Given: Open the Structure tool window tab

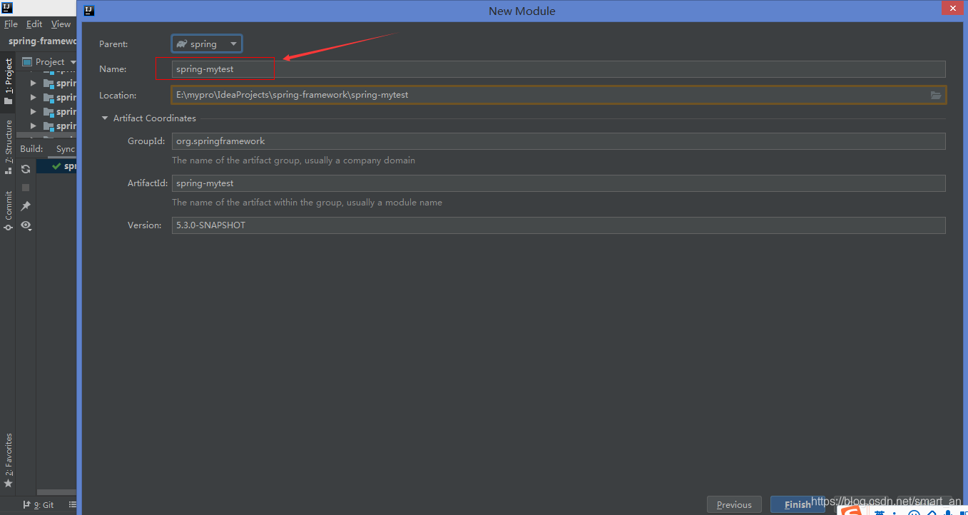Looking at the screenshot, I should 9,146.
